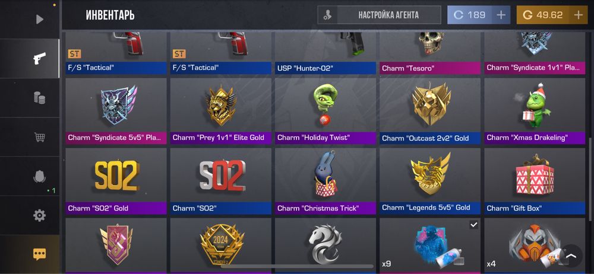The height and width of the screenshot is (274, 594).
Task: Select Charm "Holiday Twist" item
Action: (x=326, y=111)
